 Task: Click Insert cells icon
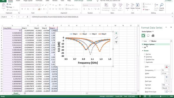pos(128,5)
